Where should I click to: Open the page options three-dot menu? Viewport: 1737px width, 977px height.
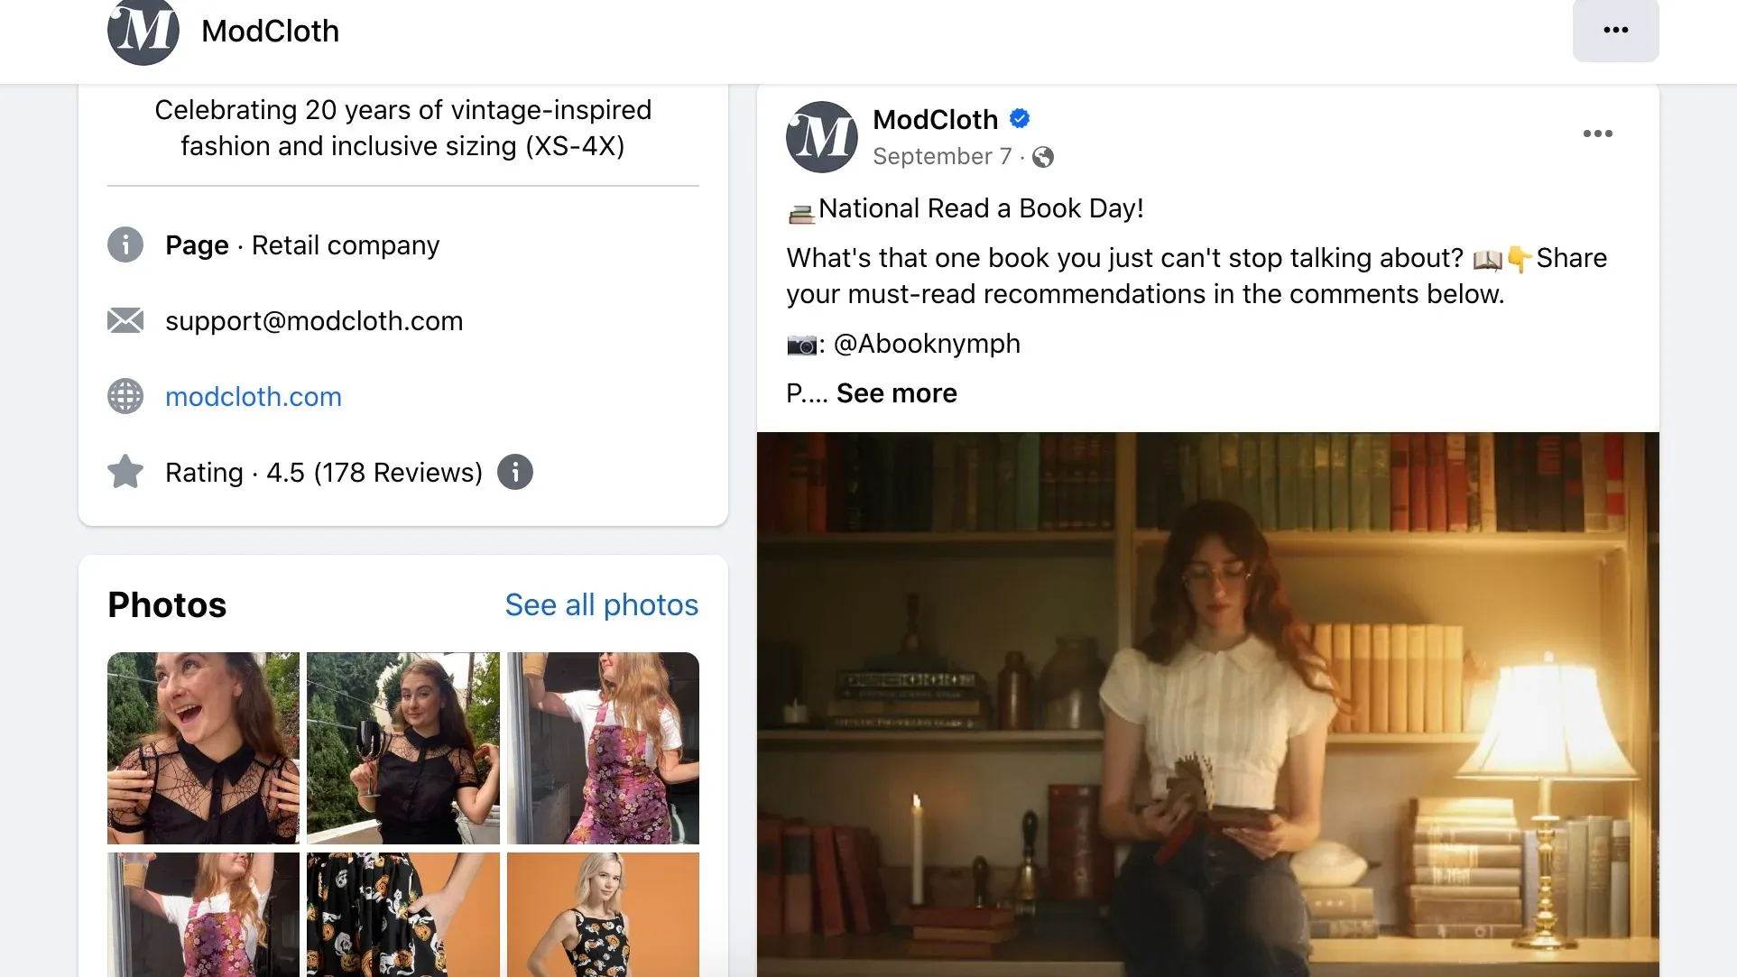1615,31
